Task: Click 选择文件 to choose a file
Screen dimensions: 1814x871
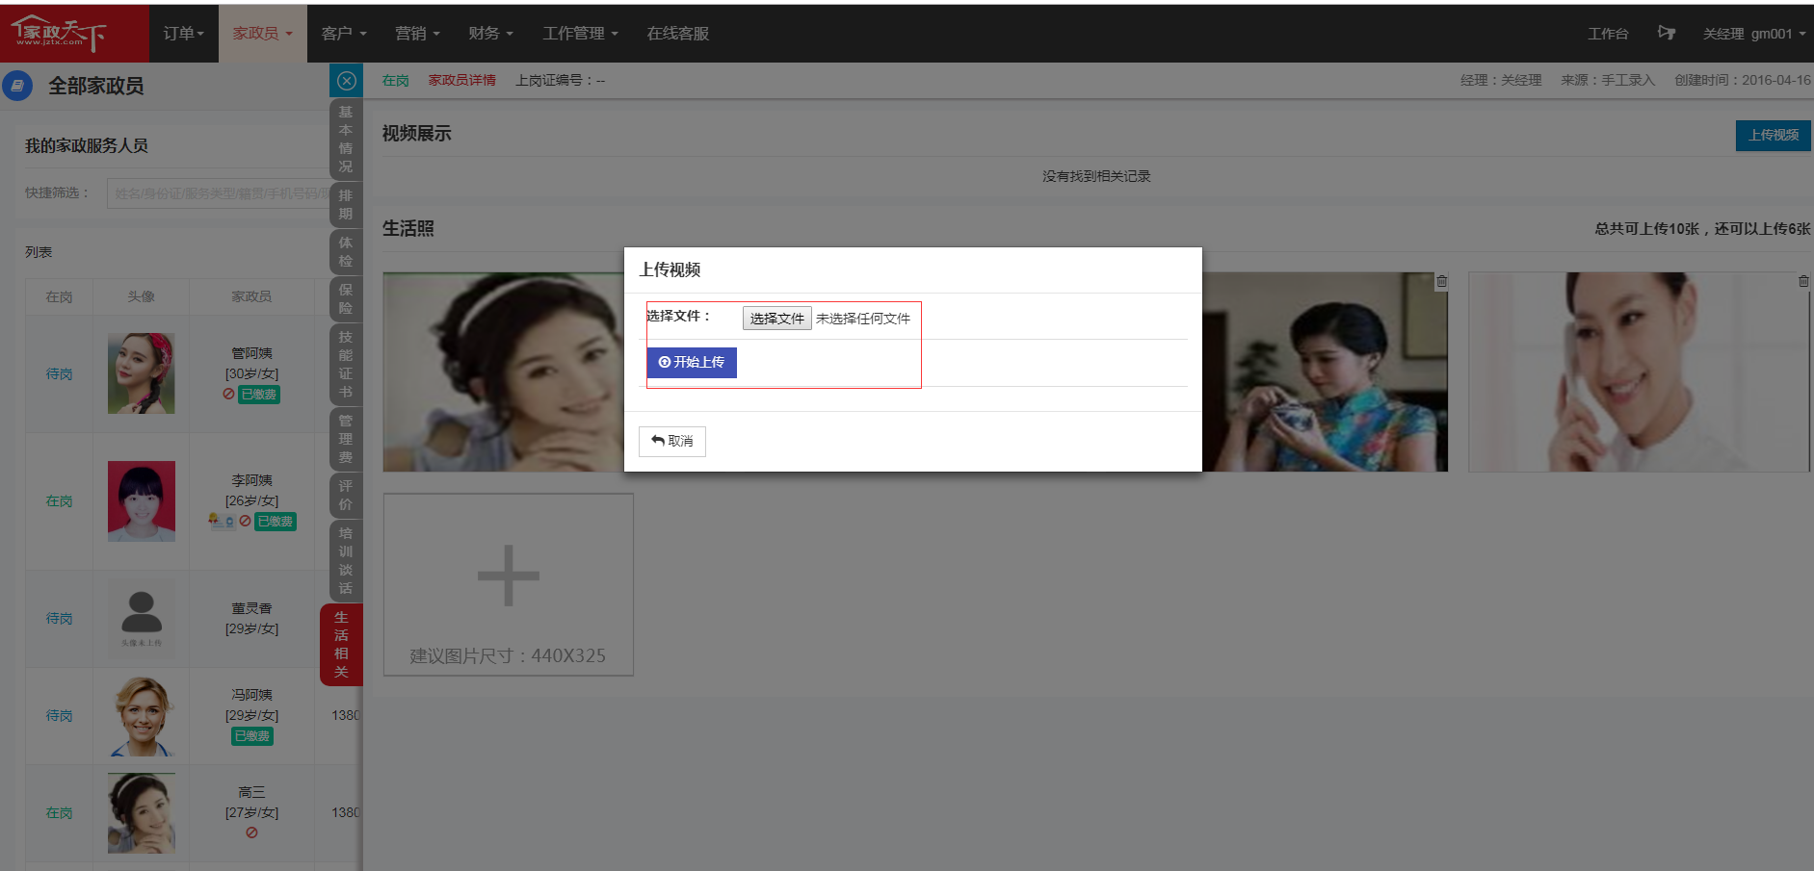Action: coord(776,319)
